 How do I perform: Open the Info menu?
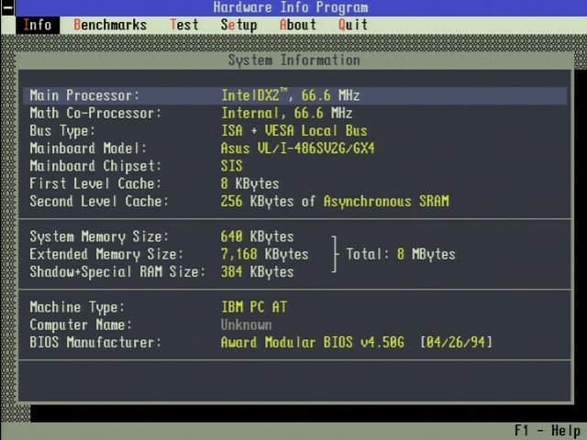pos(38,25)
